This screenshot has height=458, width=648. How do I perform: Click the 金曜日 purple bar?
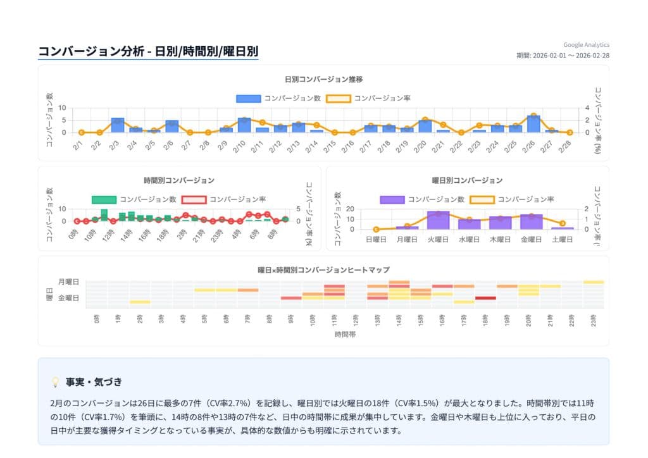point(532,222)
